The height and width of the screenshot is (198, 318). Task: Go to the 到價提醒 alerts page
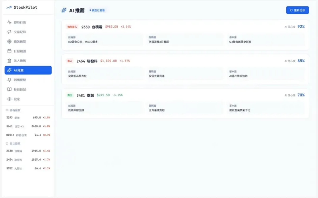point(28,80)
